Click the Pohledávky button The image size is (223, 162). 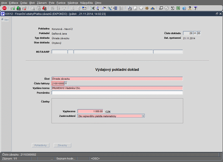point(40,145)
